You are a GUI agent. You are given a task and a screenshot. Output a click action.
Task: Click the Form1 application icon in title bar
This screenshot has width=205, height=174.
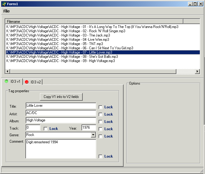click(x=4, y=4)
